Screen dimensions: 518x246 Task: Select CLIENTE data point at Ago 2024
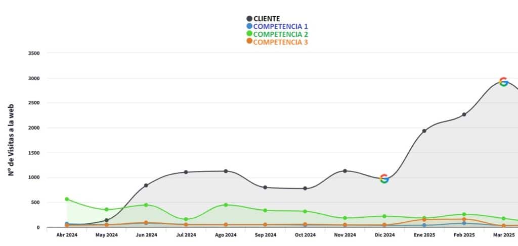(226, 171)
